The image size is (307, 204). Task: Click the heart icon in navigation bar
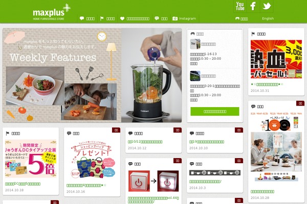[122, 18]
